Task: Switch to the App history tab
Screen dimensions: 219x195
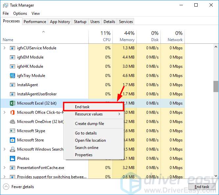Action: [x=60, y=22]
